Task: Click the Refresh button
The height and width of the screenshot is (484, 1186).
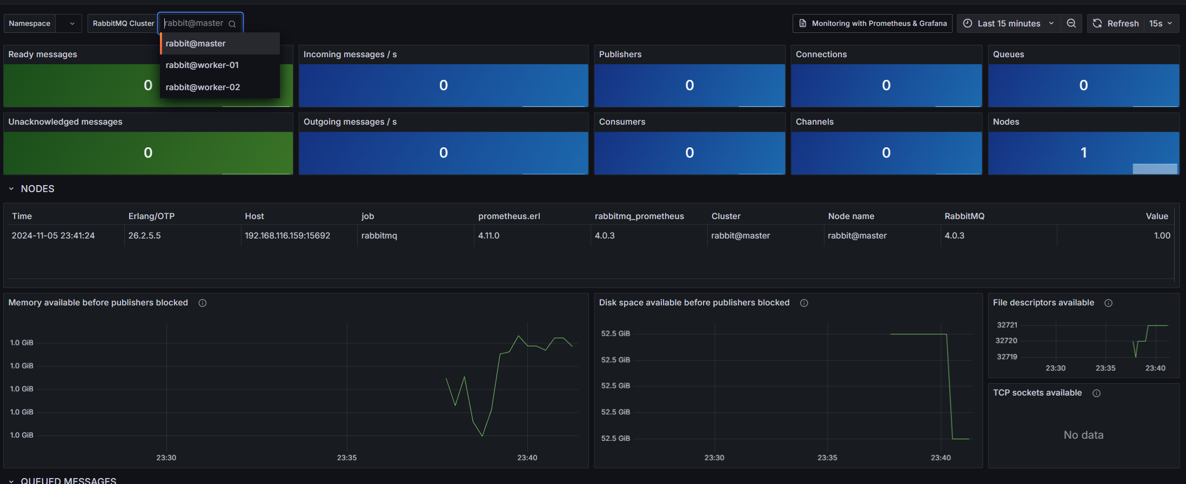Action: tap(1115, 23)
